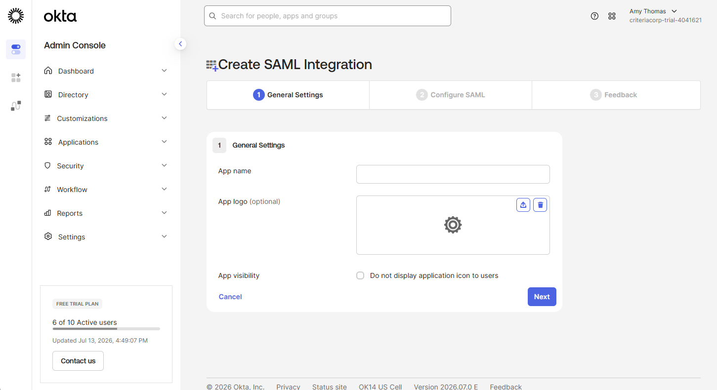This screenshot has width=717, height=390.
Task: Click the default gear logo placeholder
Action: (453, 225)
